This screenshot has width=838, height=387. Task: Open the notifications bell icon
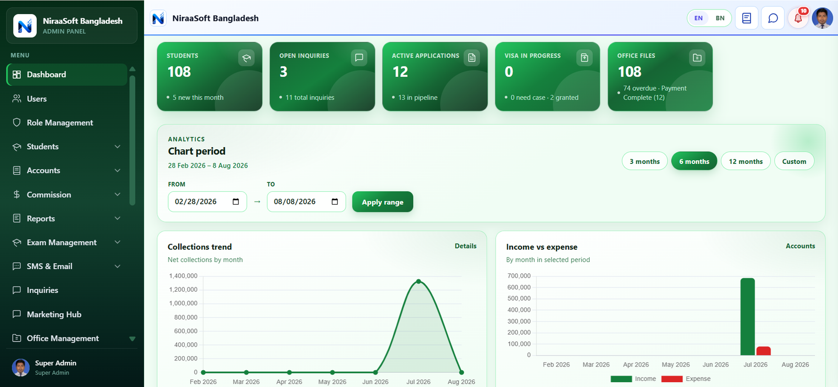pyautogui.click(x=798, y=18)
